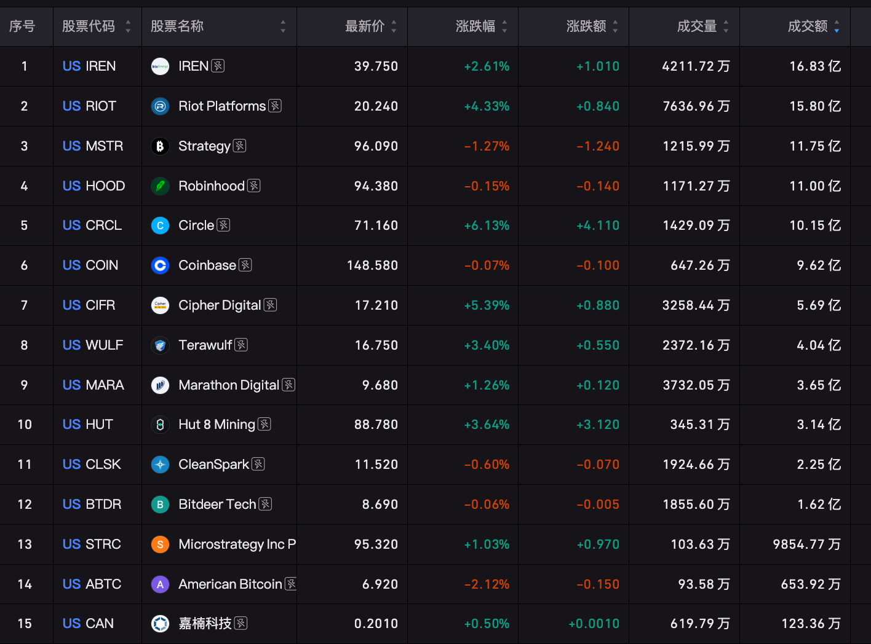This screenshot has height=644, width=871.
Task: Sort by 涨跌幅 column arrows
Action: pyautogui.click(x=504, y=26)
